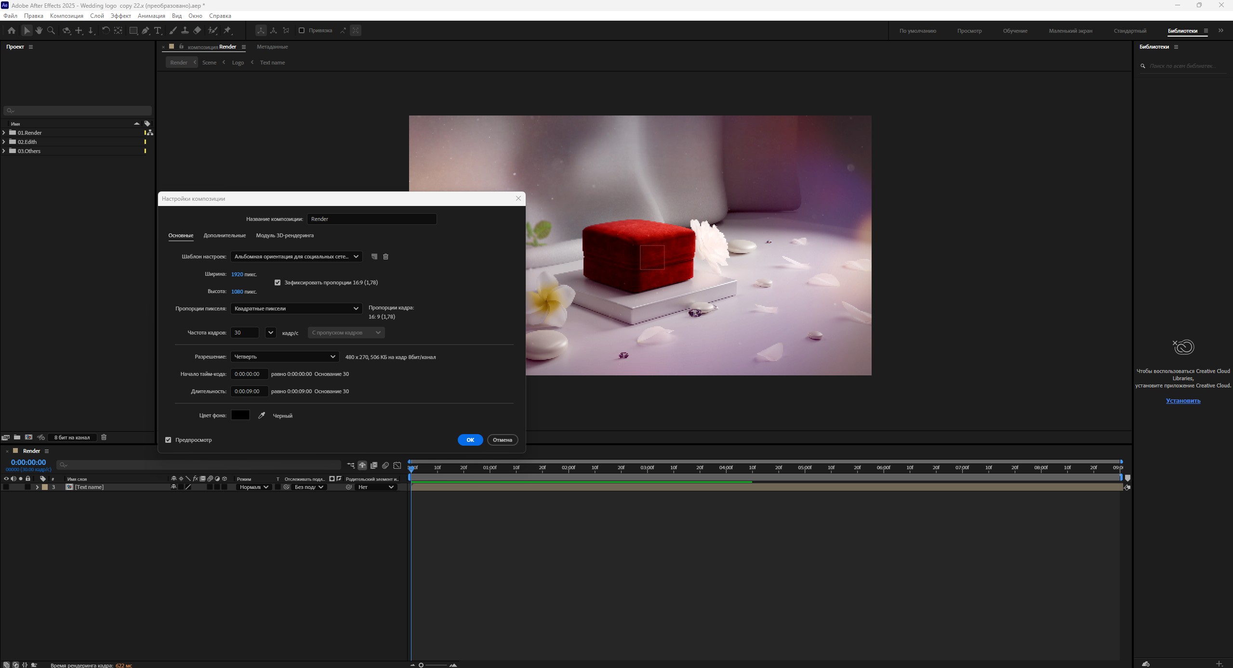
Task: Select the Eraser tool
Action: (x=198, y=30)
